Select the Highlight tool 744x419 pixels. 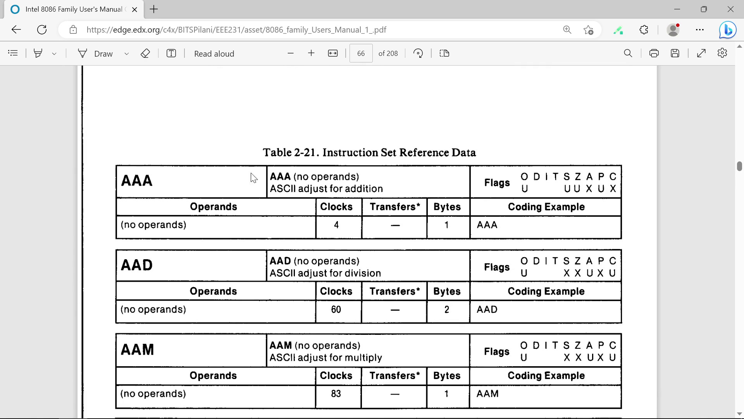point(38,53)
